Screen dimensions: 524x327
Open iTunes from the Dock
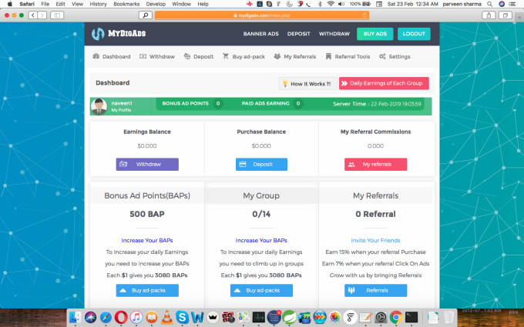(x=136, y=317)
